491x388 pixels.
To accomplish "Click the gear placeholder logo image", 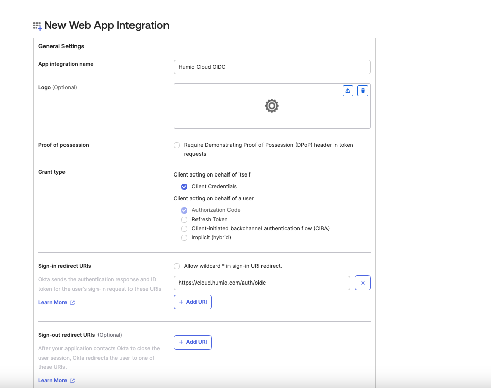I will click(x=272, y=106).
